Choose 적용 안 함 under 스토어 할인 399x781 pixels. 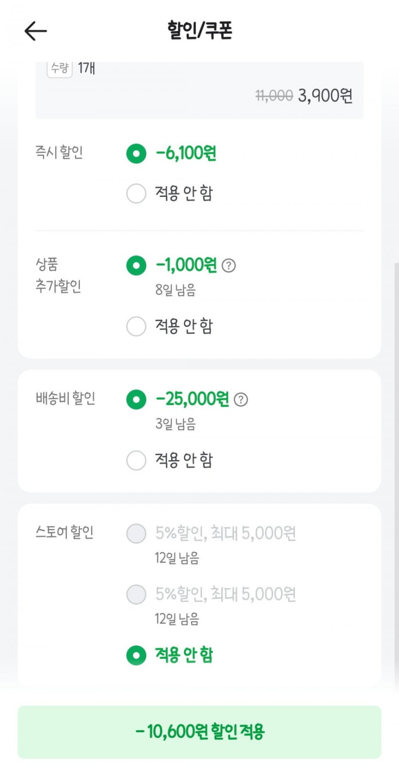(136, 655)
